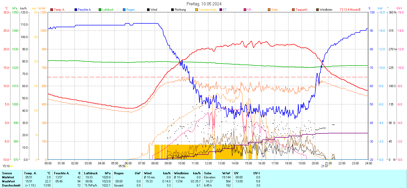Image resolution: width=407 pixels, height=188 pixels.
Task: Click the Windböen header in the data table
Action: point(181,173)
